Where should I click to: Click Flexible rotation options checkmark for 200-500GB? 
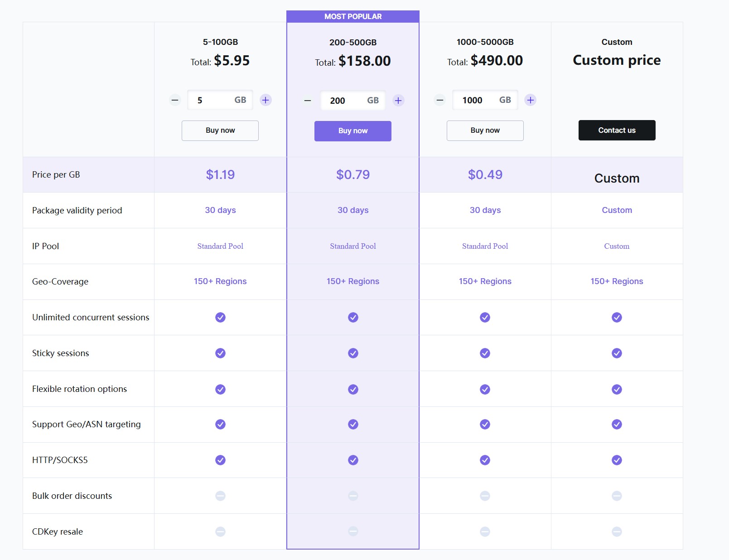[353, 389]
